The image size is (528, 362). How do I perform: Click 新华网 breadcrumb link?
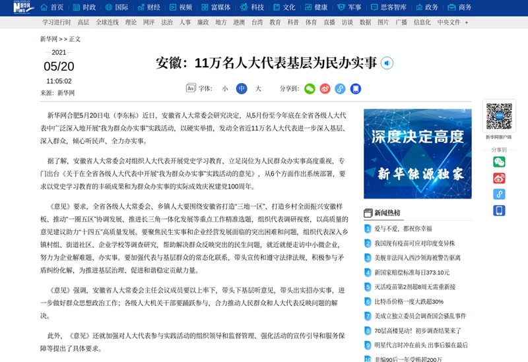pos(48,39)
